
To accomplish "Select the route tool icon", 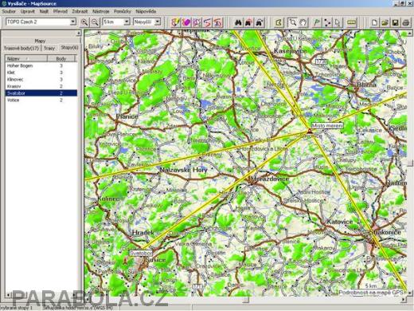I will (327, 22).
